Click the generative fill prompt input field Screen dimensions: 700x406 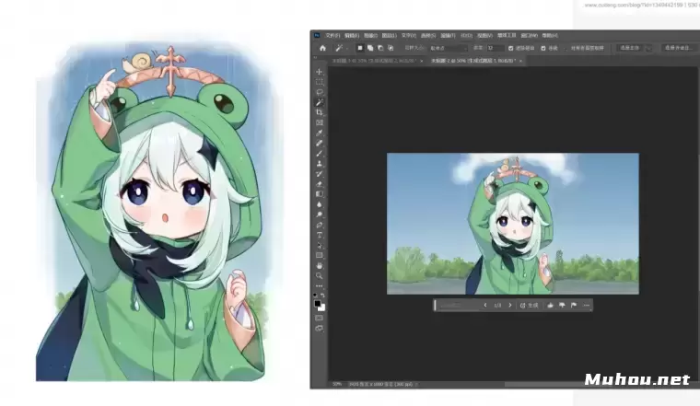(x=458, y=306)
